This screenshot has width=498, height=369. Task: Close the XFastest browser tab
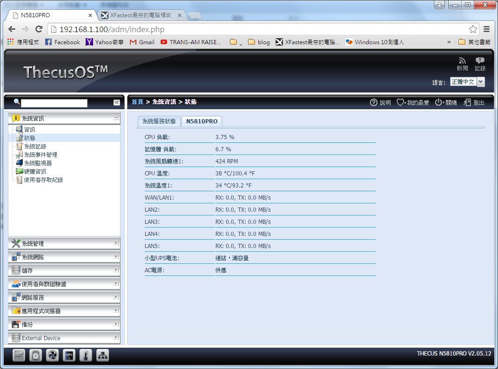tap(180, 15)
